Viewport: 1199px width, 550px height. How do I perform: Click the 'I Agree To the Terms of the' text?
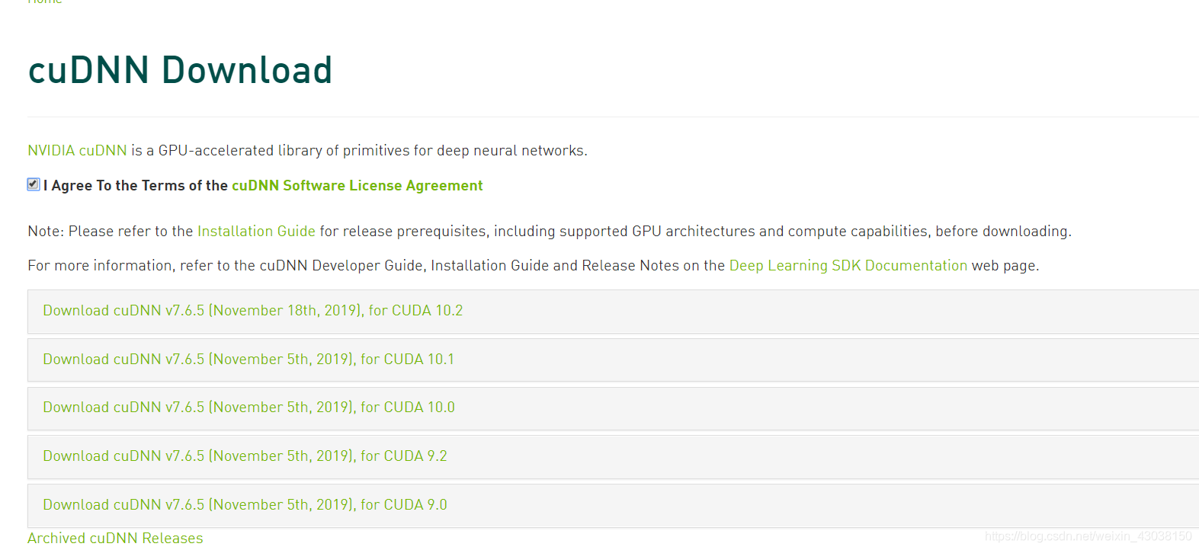[136, 186]
